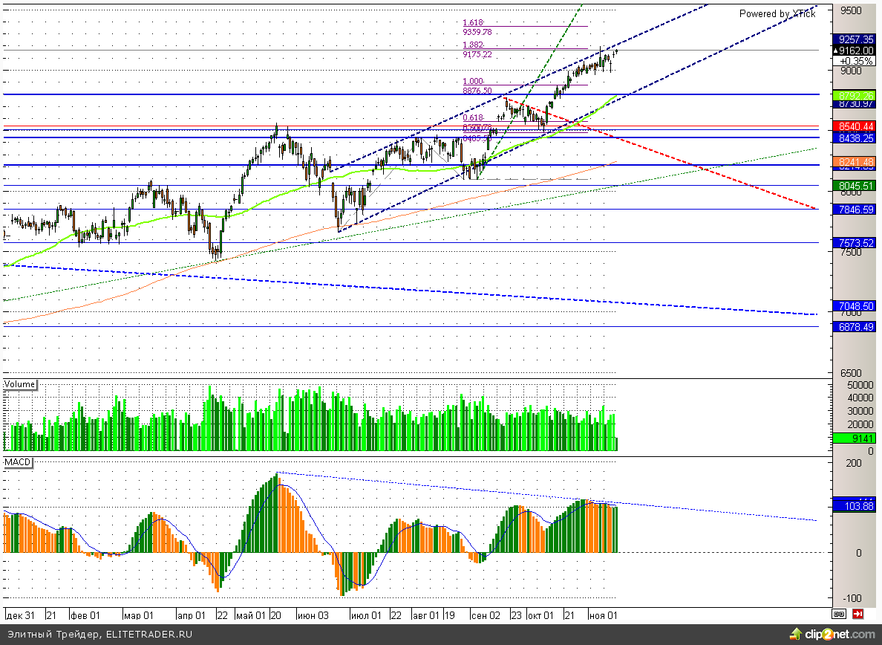Screen dimensions: 882x645
Task: Click the авг 01 date on time axis
Action: [426, 615]
